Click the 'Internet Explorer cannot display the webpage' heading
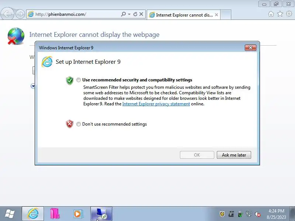 coord(94,35)
